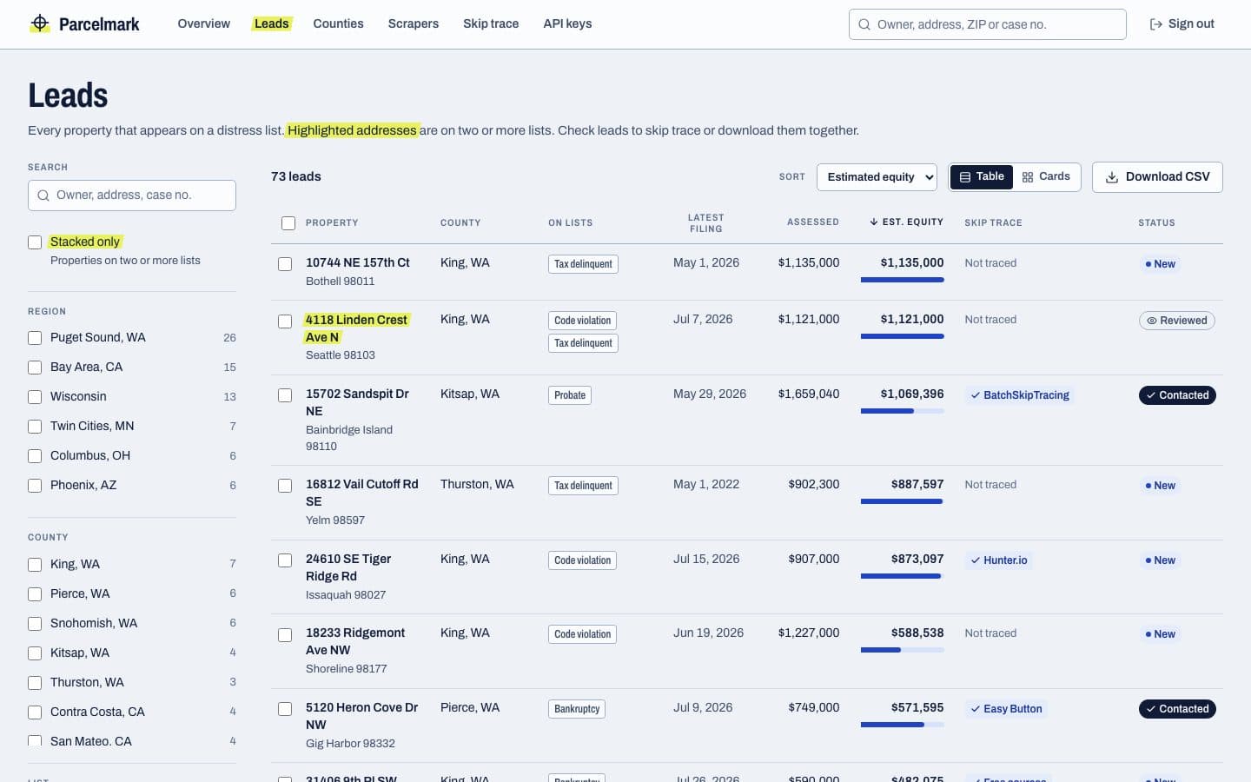This screenshot has width=1251, height=782.
Task: Open the Overview tab
Action: pos(204,23)
